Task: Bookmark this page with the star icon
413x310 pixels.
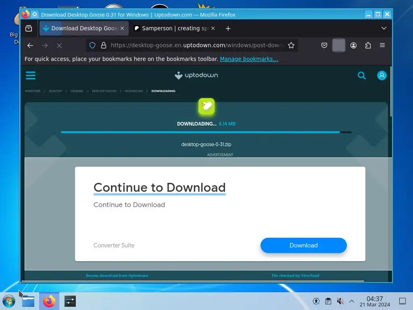Action: click(x=291, y=45)
